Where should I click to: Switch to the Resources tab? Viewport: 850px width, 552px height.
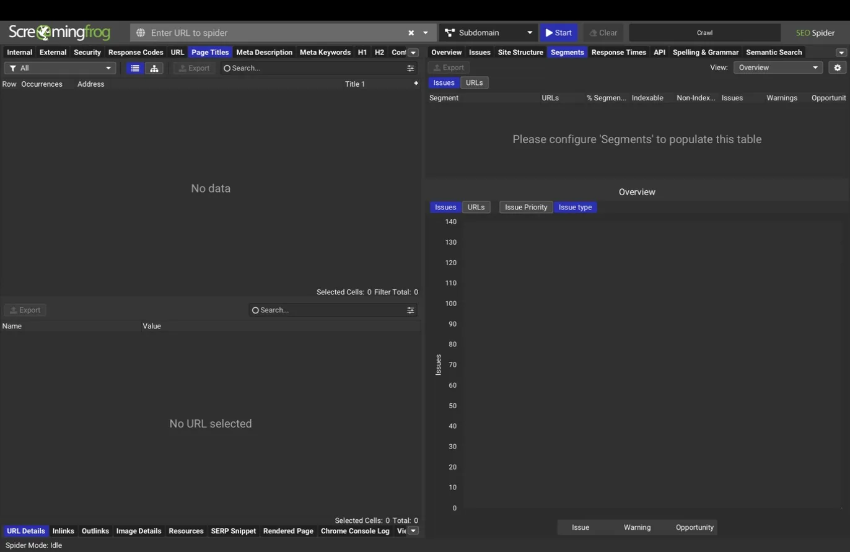point(186,531)
